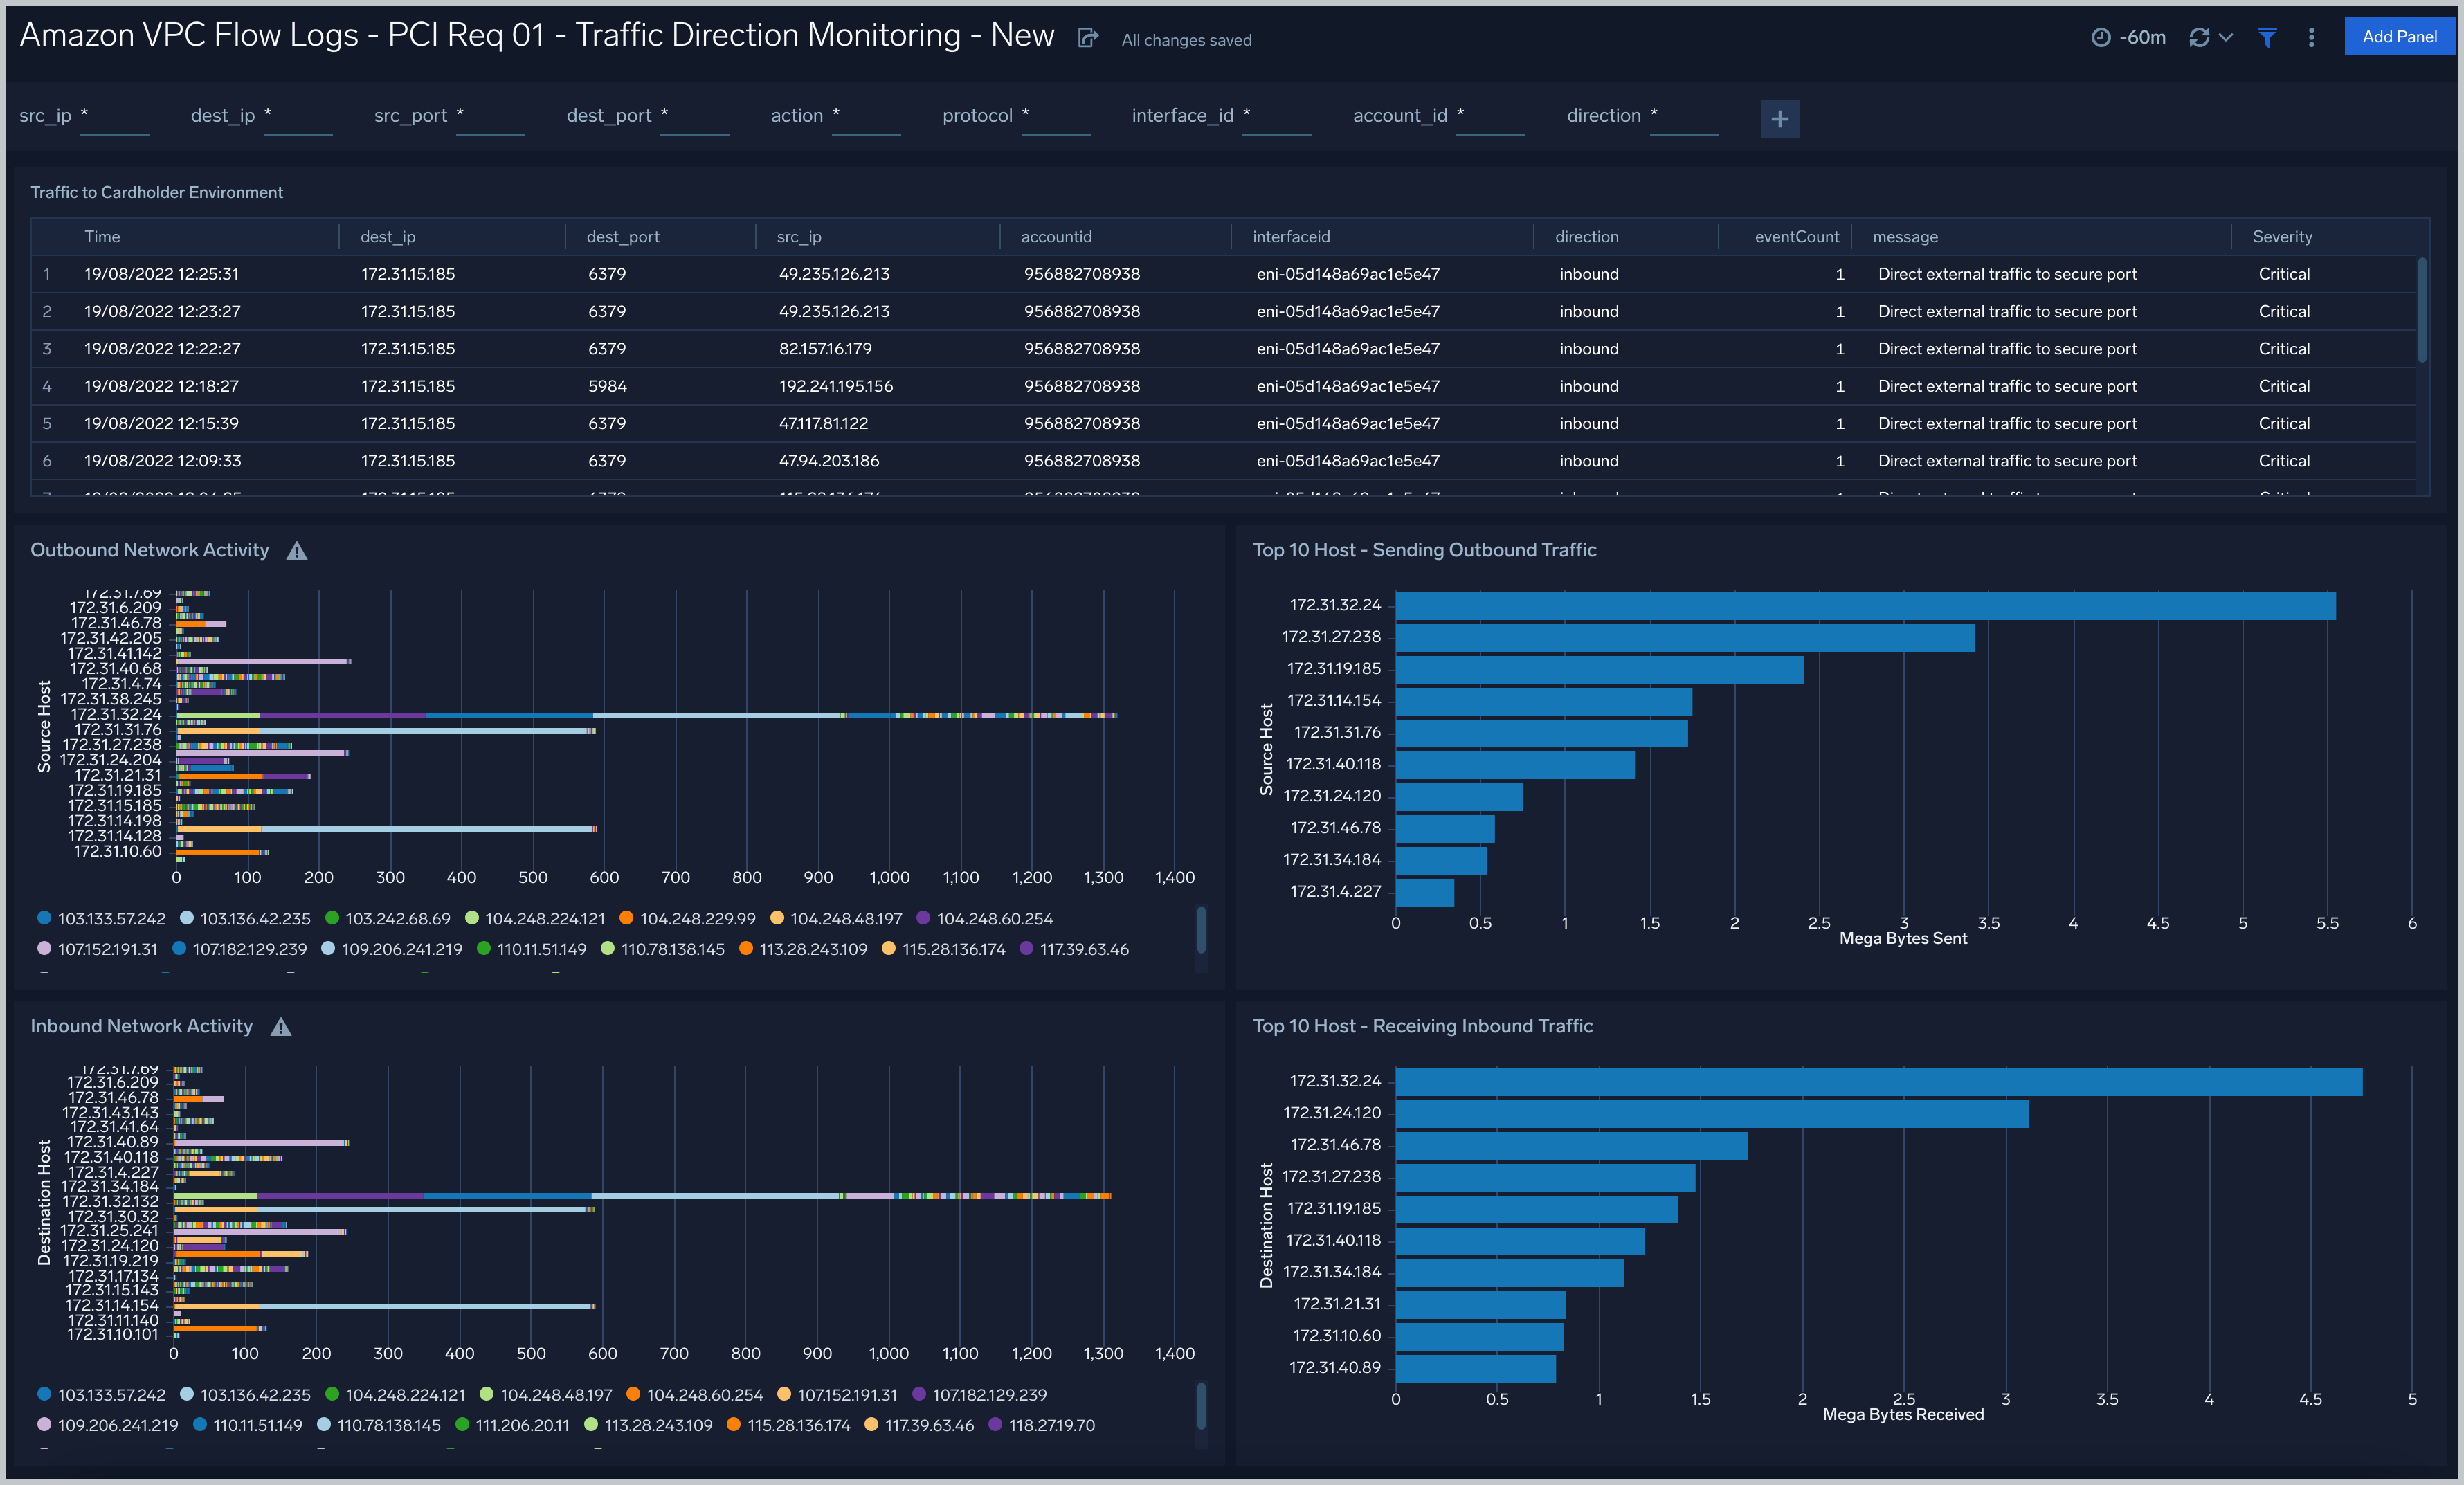This screenshot has height=1485, width=2464.
Task: Expand the auto-refresh interval chevron
Action: click(2225, 37)
